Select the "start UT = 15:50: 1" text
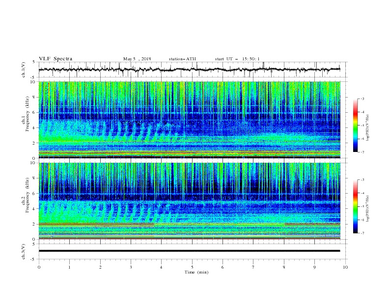The height and width of the screenshot is (300, 389). click(x=237, y=59)
